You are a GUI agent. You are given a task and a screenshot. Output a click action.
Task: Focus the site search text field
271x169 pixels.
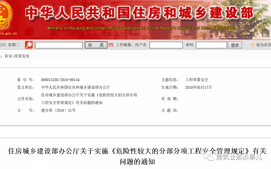tap(59, 45)
